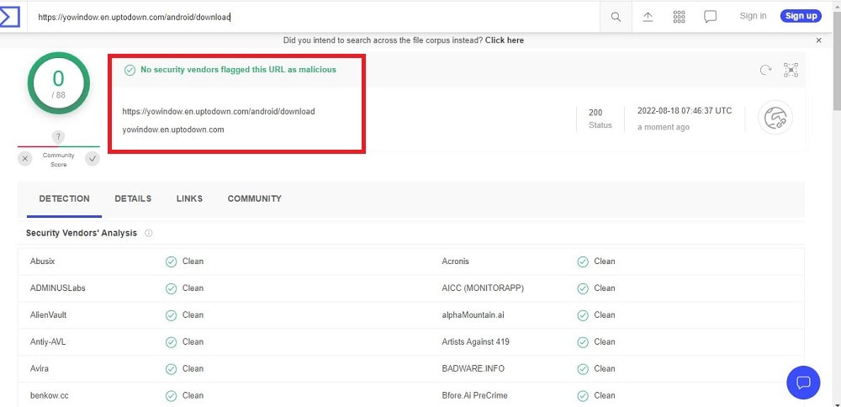Click the alphaMountain.ai vendor name
Viewport: 841px width, 407px height.
tap(473, 314)
